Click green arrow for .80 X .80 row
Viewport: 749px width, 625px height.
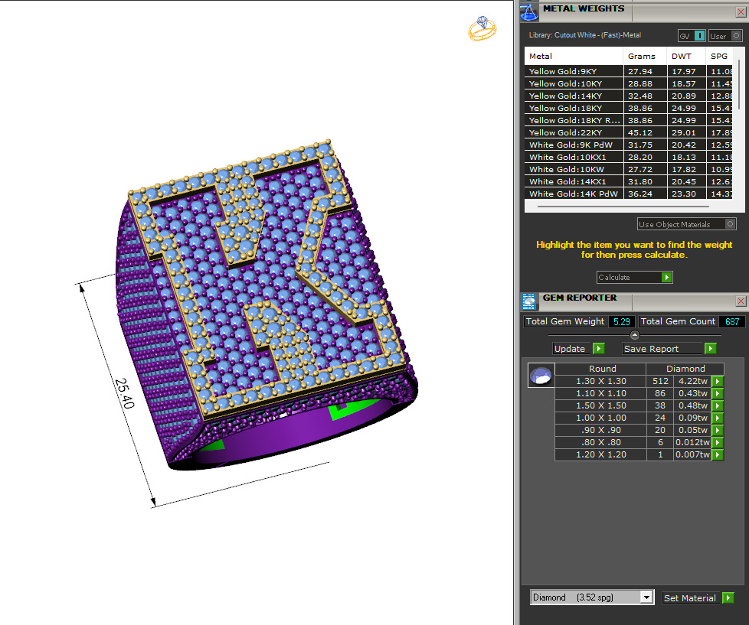[718, 442]
